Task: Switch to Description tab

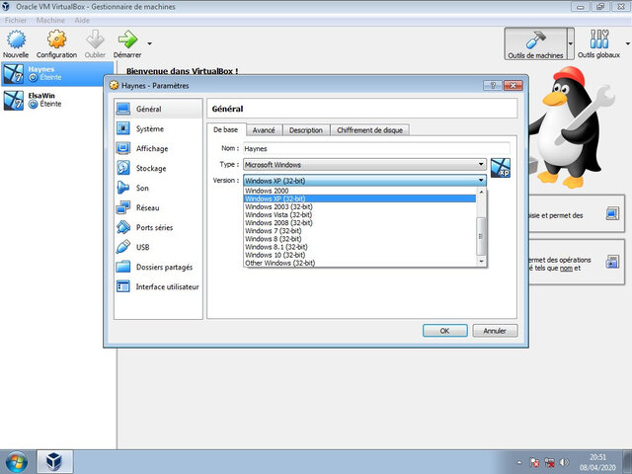Action: tap(306, 130)
